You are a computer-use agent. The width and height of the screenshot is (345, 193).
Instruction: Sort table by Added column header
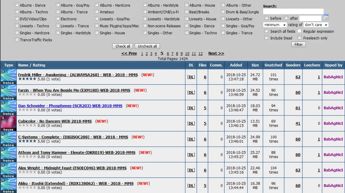[x=236, y=65]
